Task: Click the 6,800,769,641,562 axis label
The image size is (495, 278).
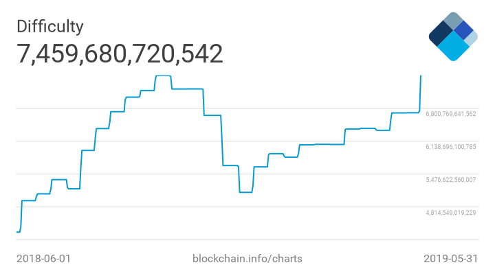Action: 451,114
